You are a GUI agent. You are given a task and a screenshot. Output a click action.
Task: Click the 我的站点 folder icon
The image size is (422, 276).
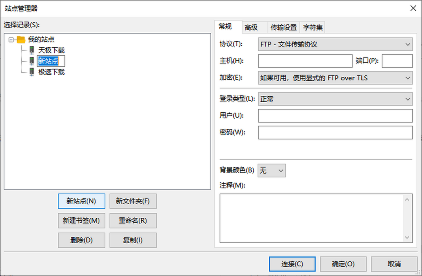pos(21,39)
